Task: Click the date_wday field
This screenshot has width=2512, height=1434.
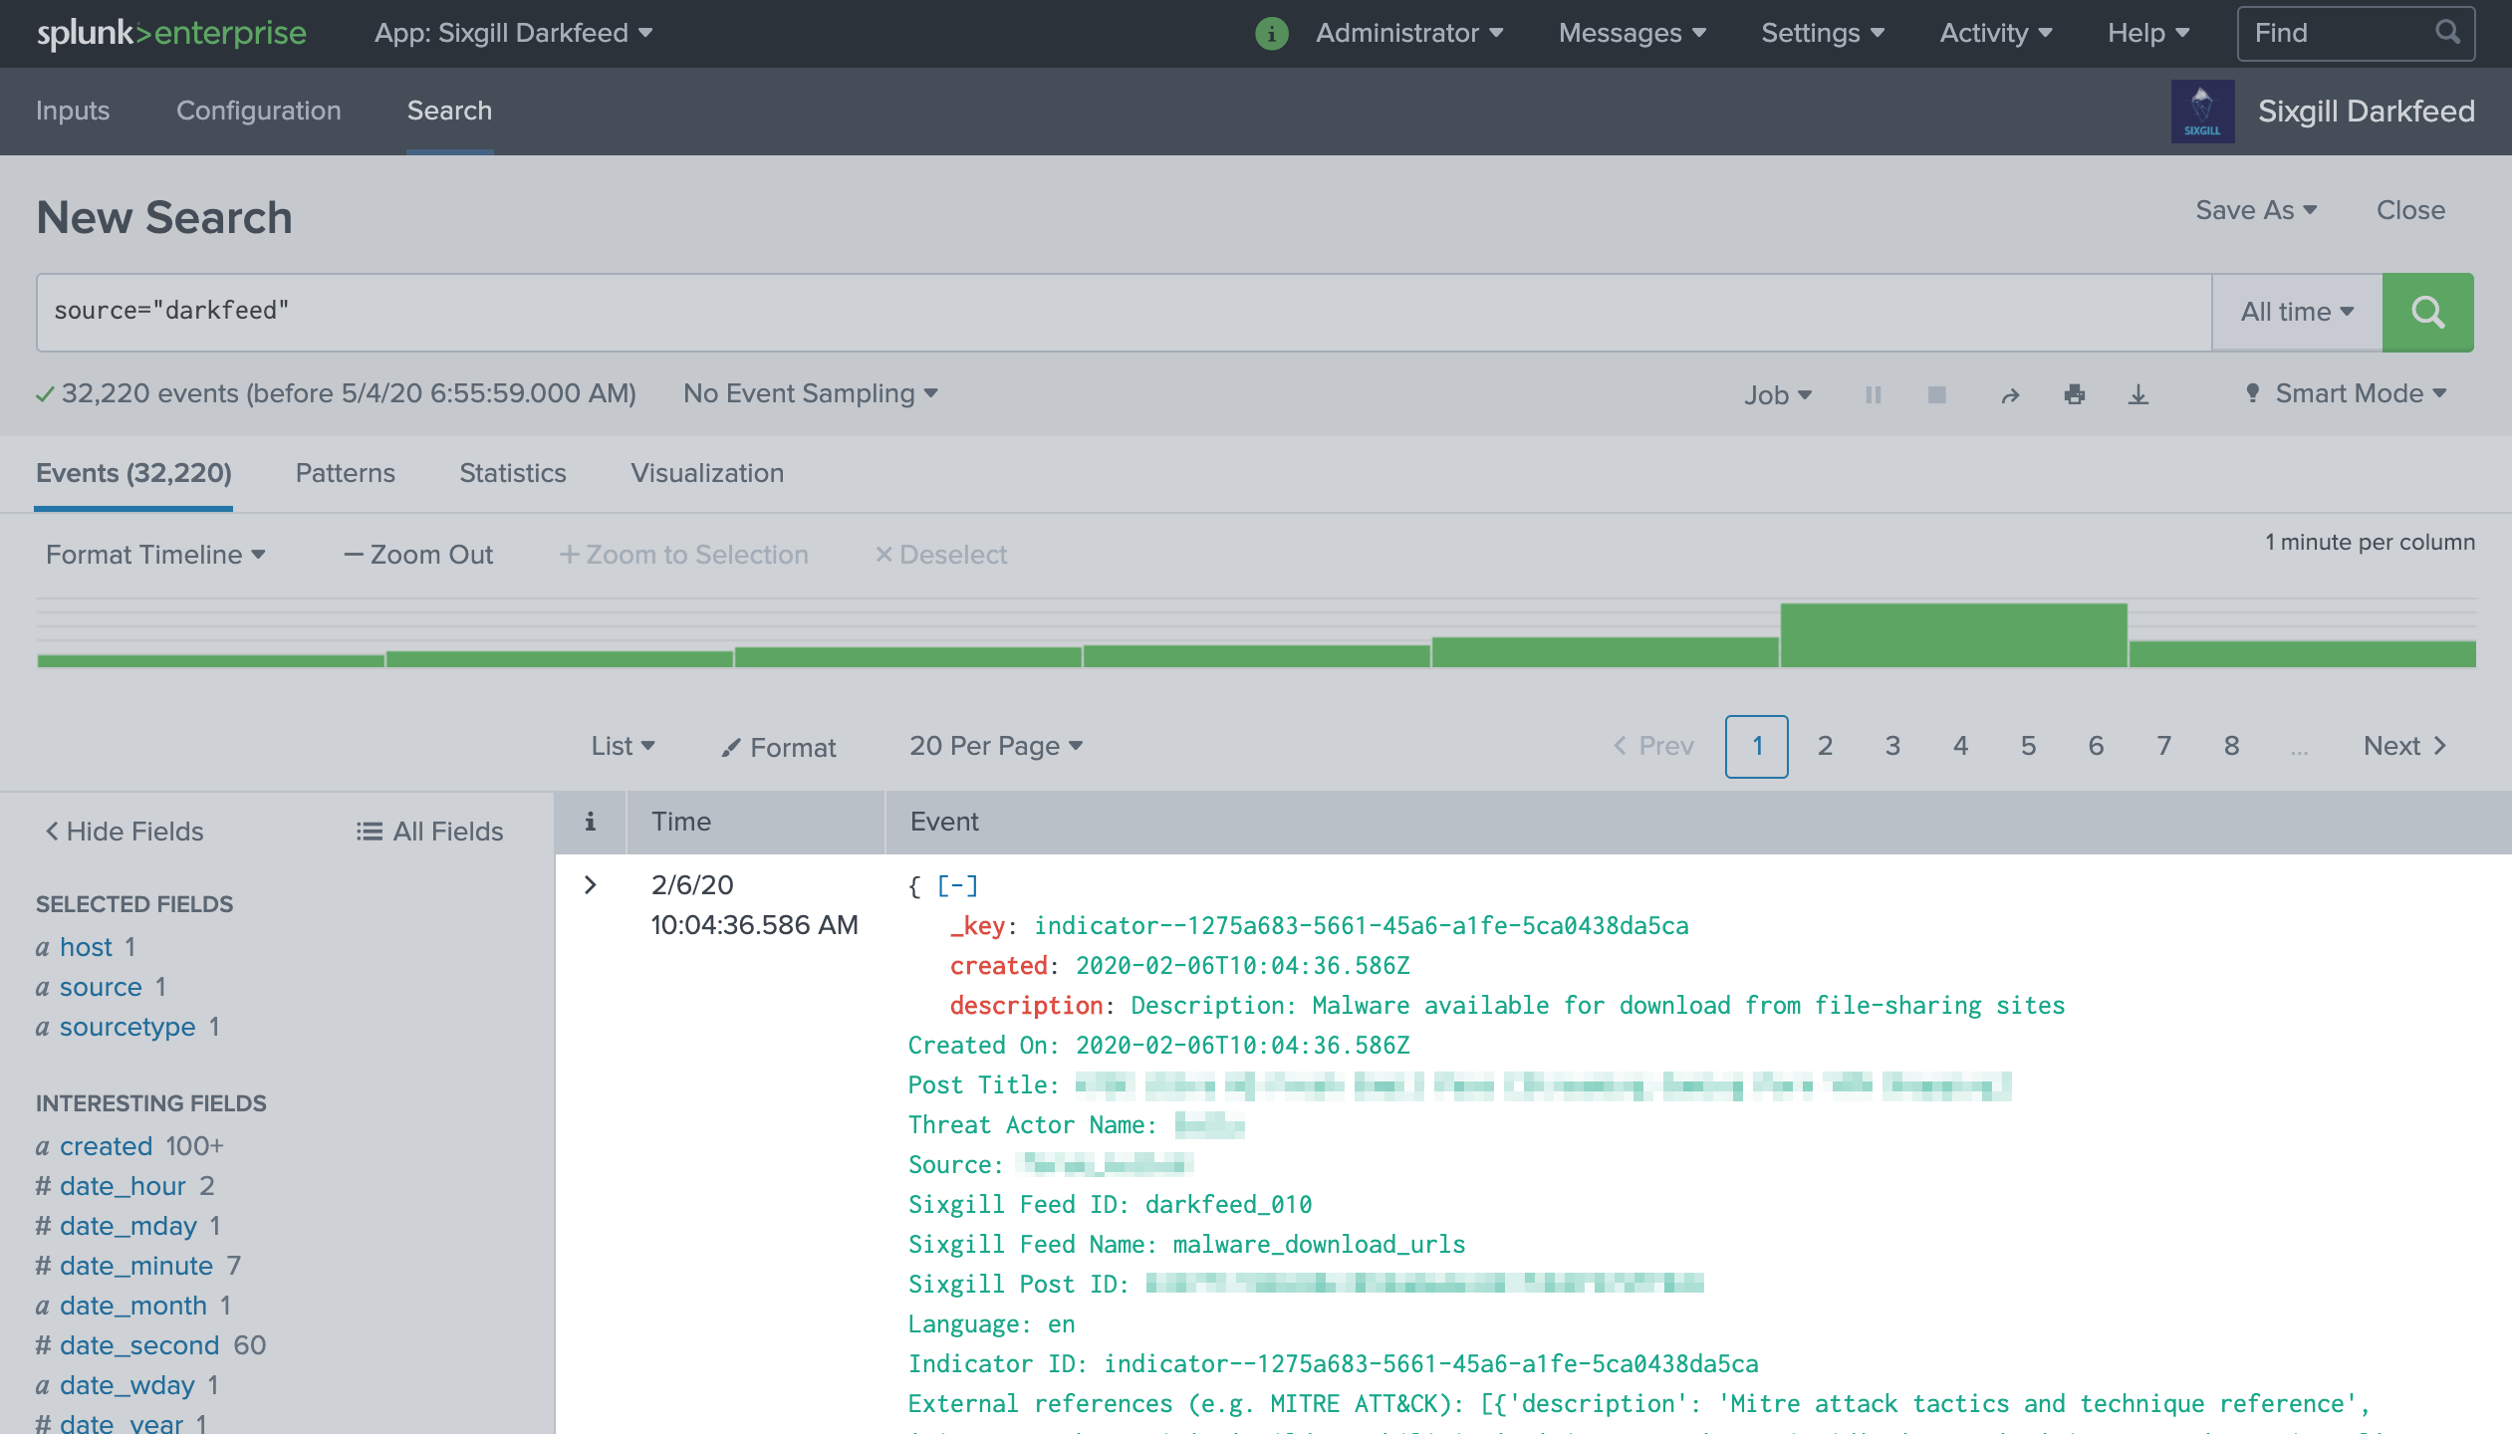Action: [126, 1385]
